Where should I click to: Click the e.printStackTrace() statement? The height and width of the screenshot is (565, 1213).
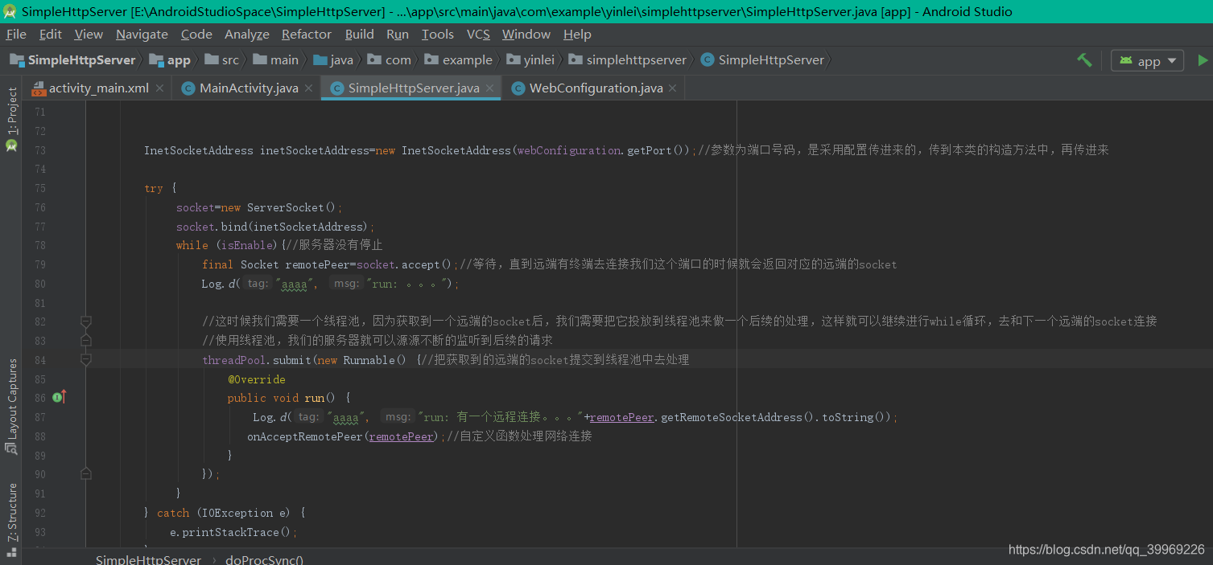pyautogui.click(x=233, y=532)
